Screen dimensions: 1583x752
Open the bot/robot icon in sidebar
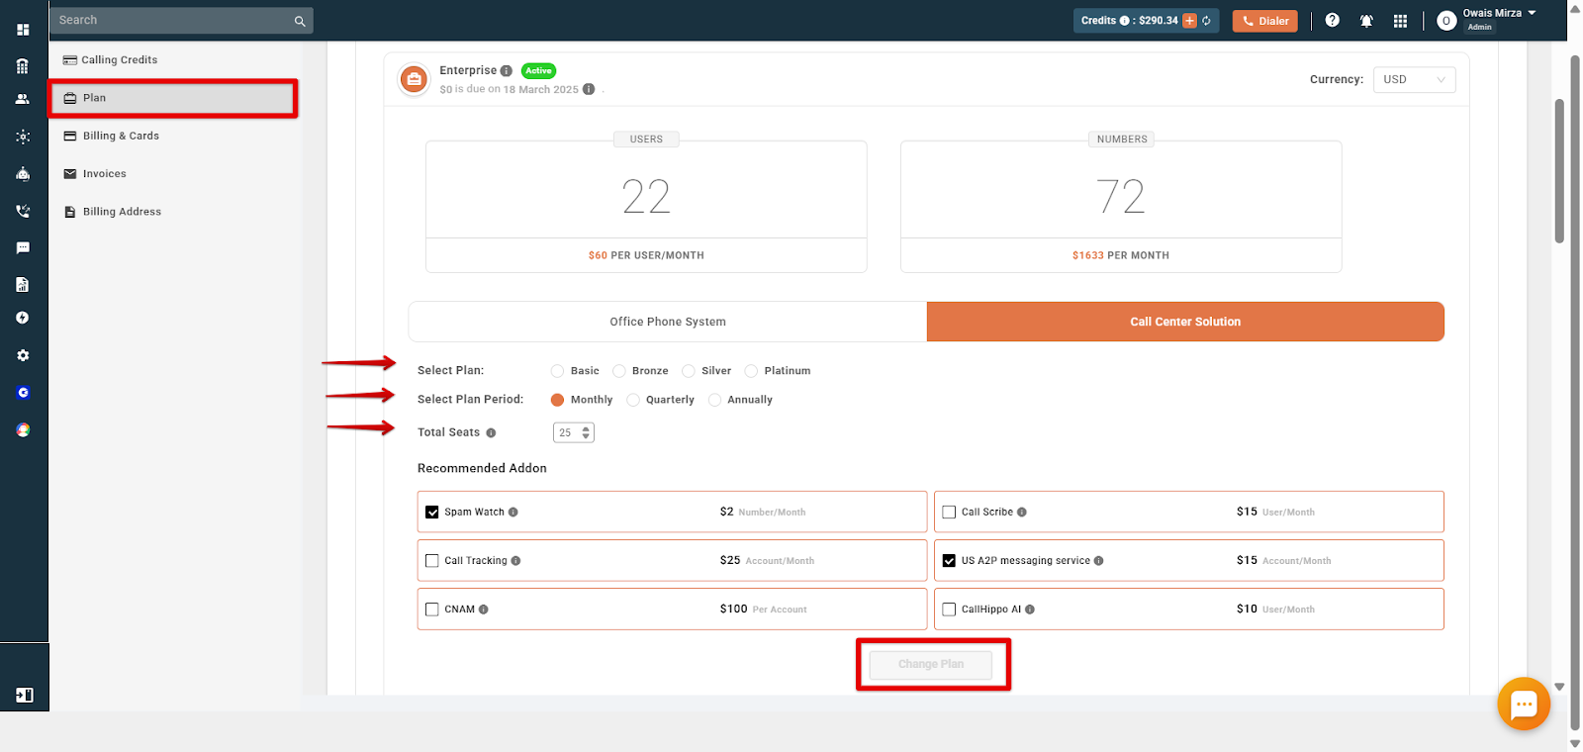click(23, 174)
